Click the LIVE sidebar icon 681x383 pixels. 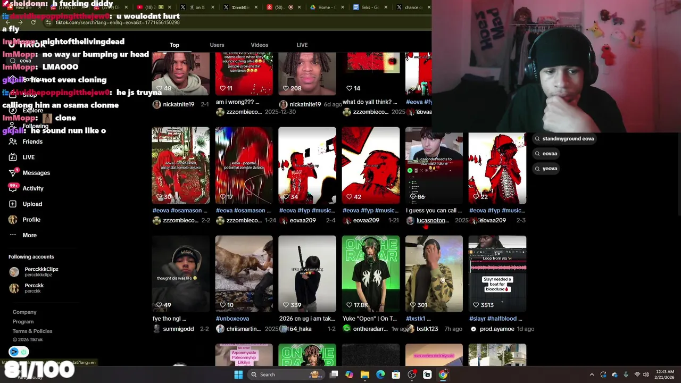13,157
